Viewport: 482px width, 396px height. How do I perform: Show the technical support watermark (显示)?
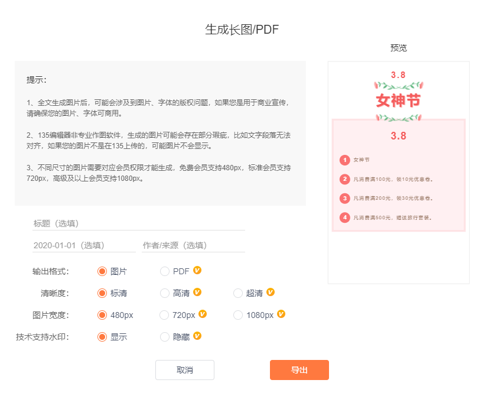point(102,337)
